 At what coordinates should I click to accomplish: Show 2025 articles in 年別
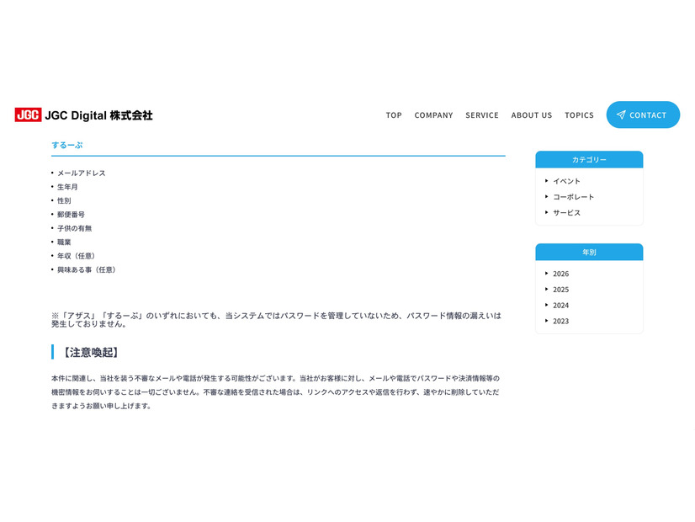point(560,290)
